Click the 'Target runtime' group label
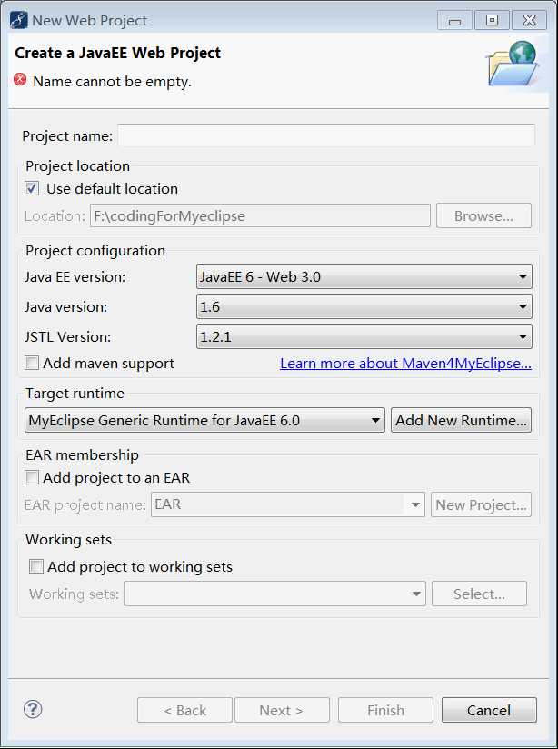The width and height of the screenshot is (558, 749). coord(75,393)
